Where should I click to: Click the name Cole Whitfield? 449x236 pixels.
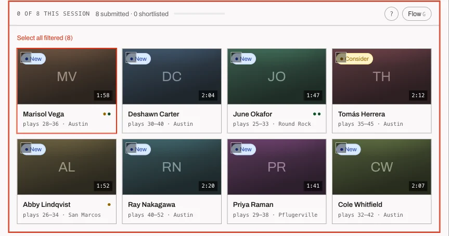(x=360, y=204)
